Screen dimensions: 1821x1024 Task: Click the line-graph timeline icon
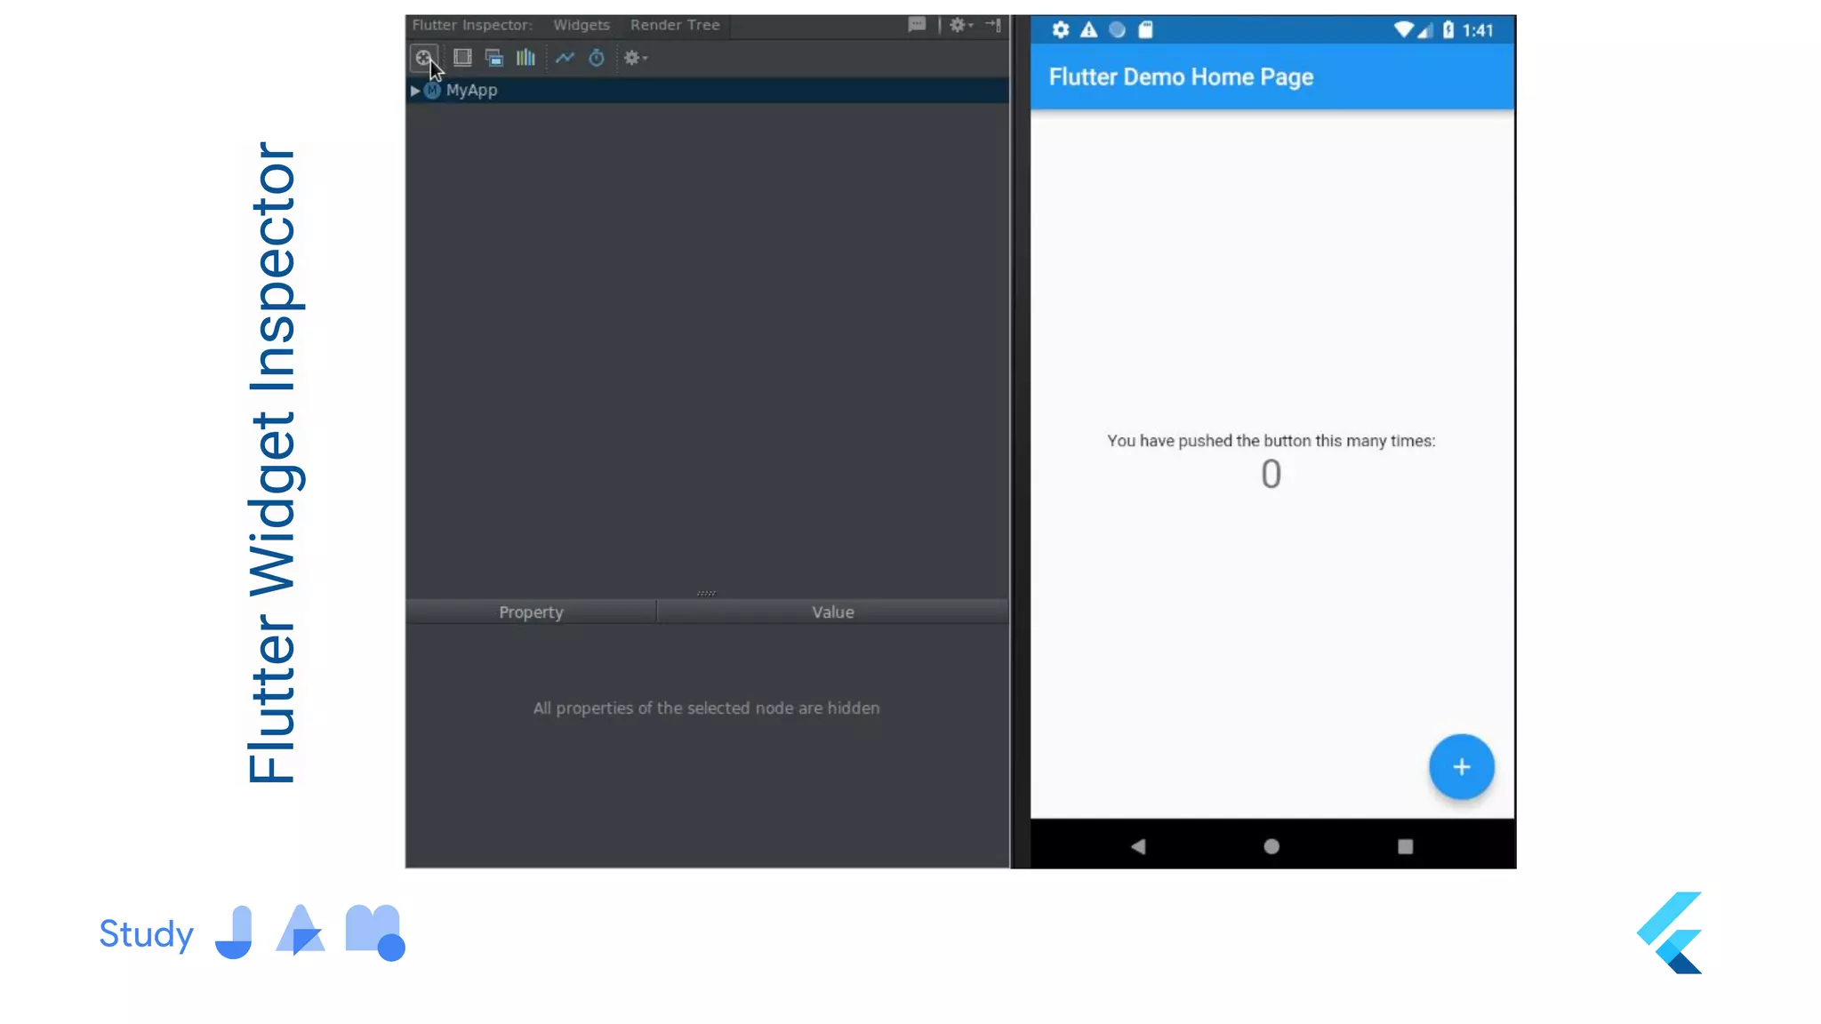tap(565, 58)
